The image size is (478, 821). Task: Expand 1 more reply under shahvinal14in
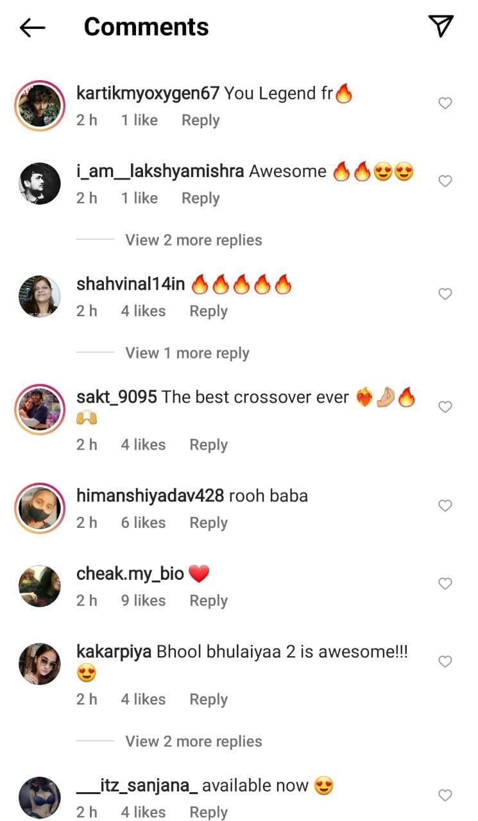(x=187, y=353)
